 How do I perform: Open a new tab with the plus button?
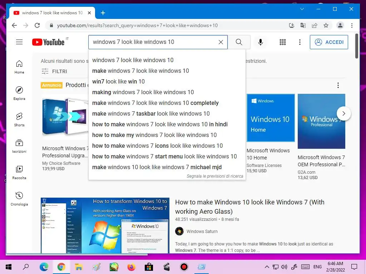pos(103,13)
